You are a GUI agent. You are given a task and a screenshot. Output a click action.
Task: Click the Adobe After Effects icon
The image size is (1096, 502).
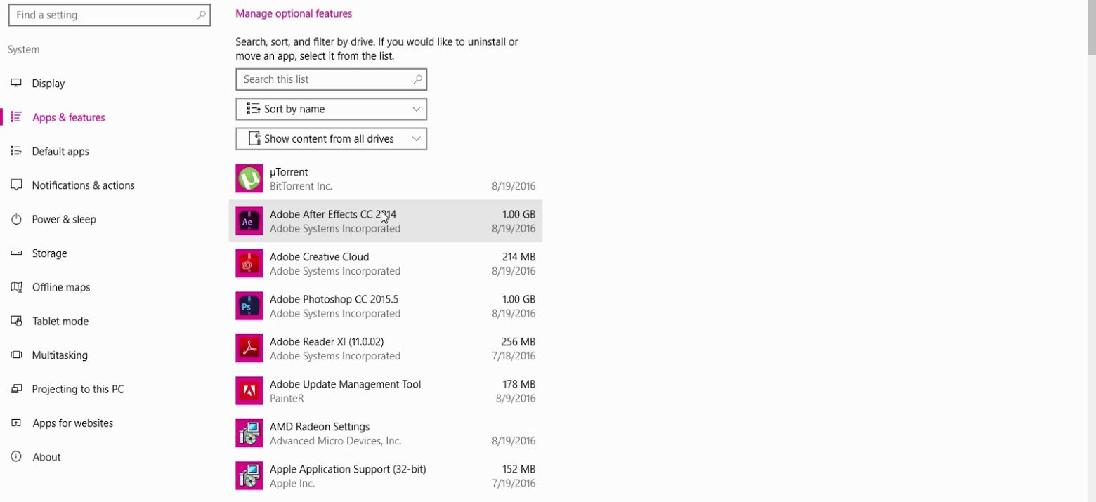[x=249, y=221]
